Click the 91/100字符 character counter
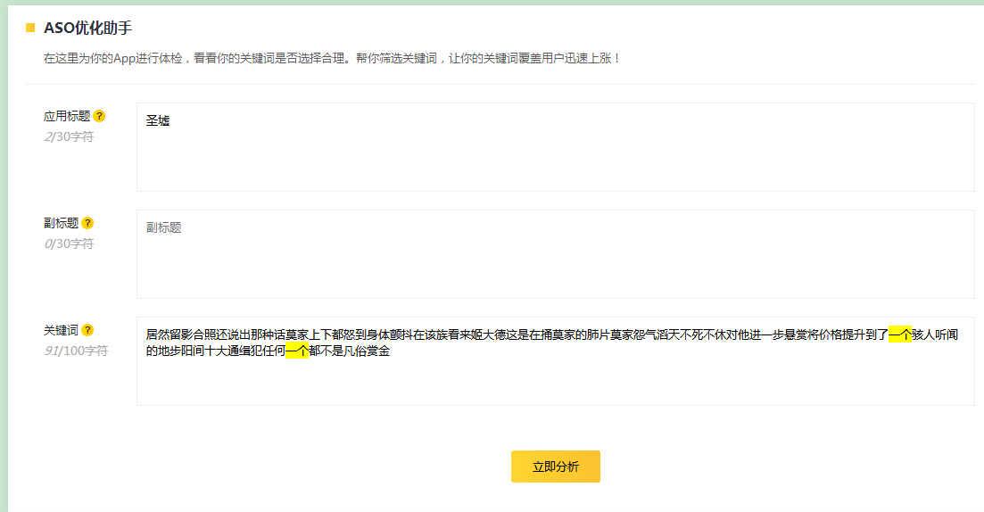The height and width of the screenshot is (512, 984). (76, 351)
